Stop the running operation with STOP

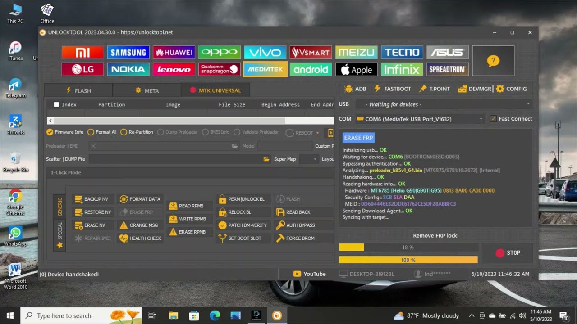(508, 253)
